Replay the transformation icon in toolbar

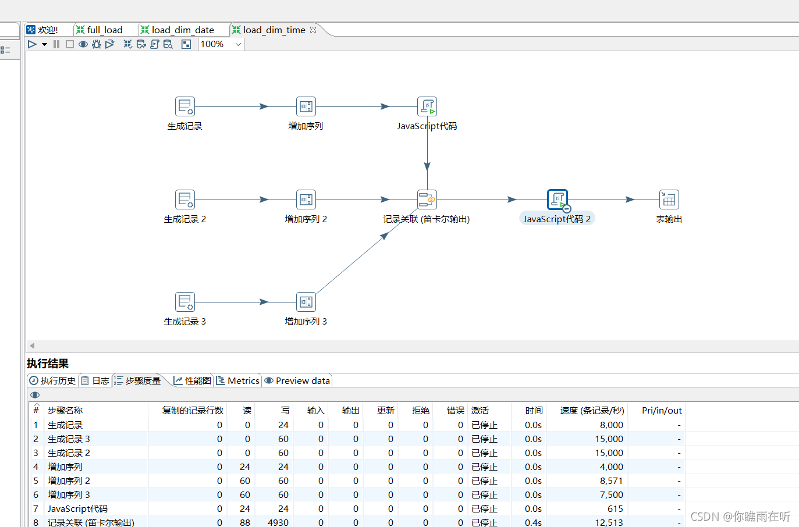coord(109,44)
